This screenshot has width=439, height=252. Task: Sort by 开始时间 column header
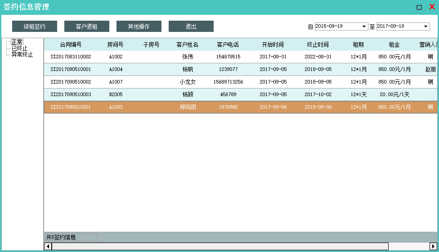click(273, 45)
